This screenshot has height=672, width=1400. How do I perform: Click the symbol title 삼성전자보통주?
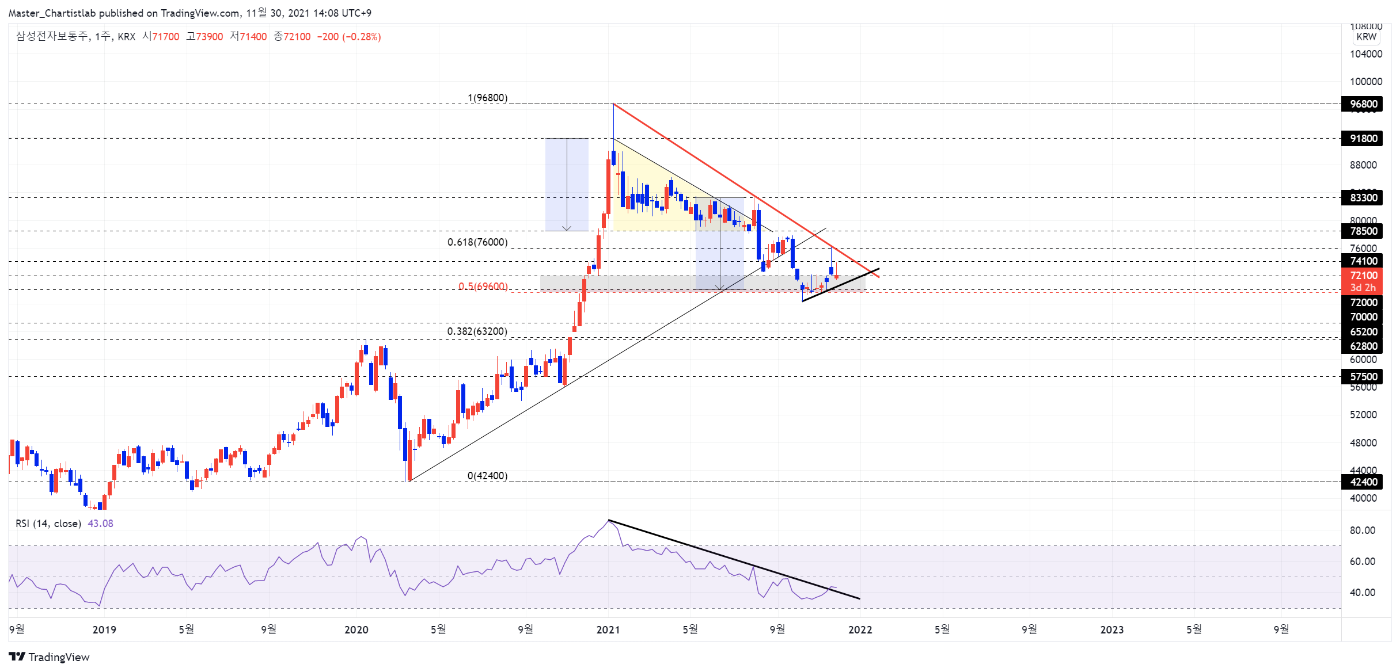(x=52, y=36)
